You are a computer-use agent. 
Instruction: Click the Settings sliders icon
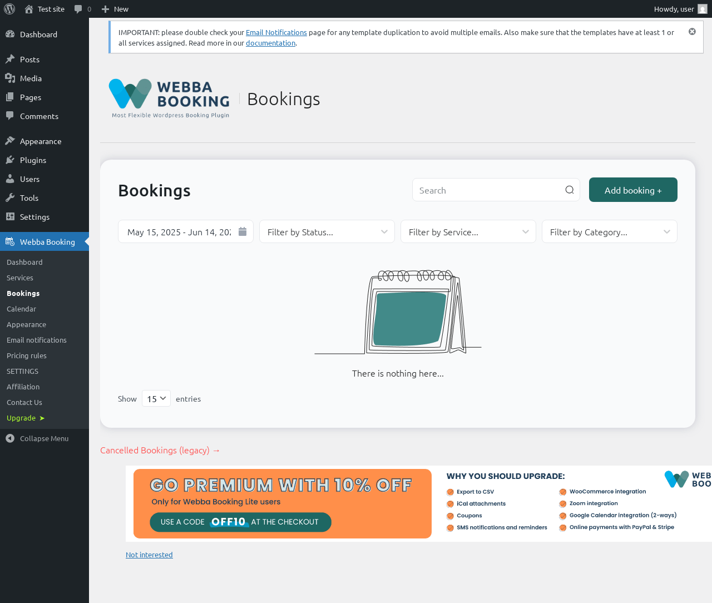[x=10, y=216]
